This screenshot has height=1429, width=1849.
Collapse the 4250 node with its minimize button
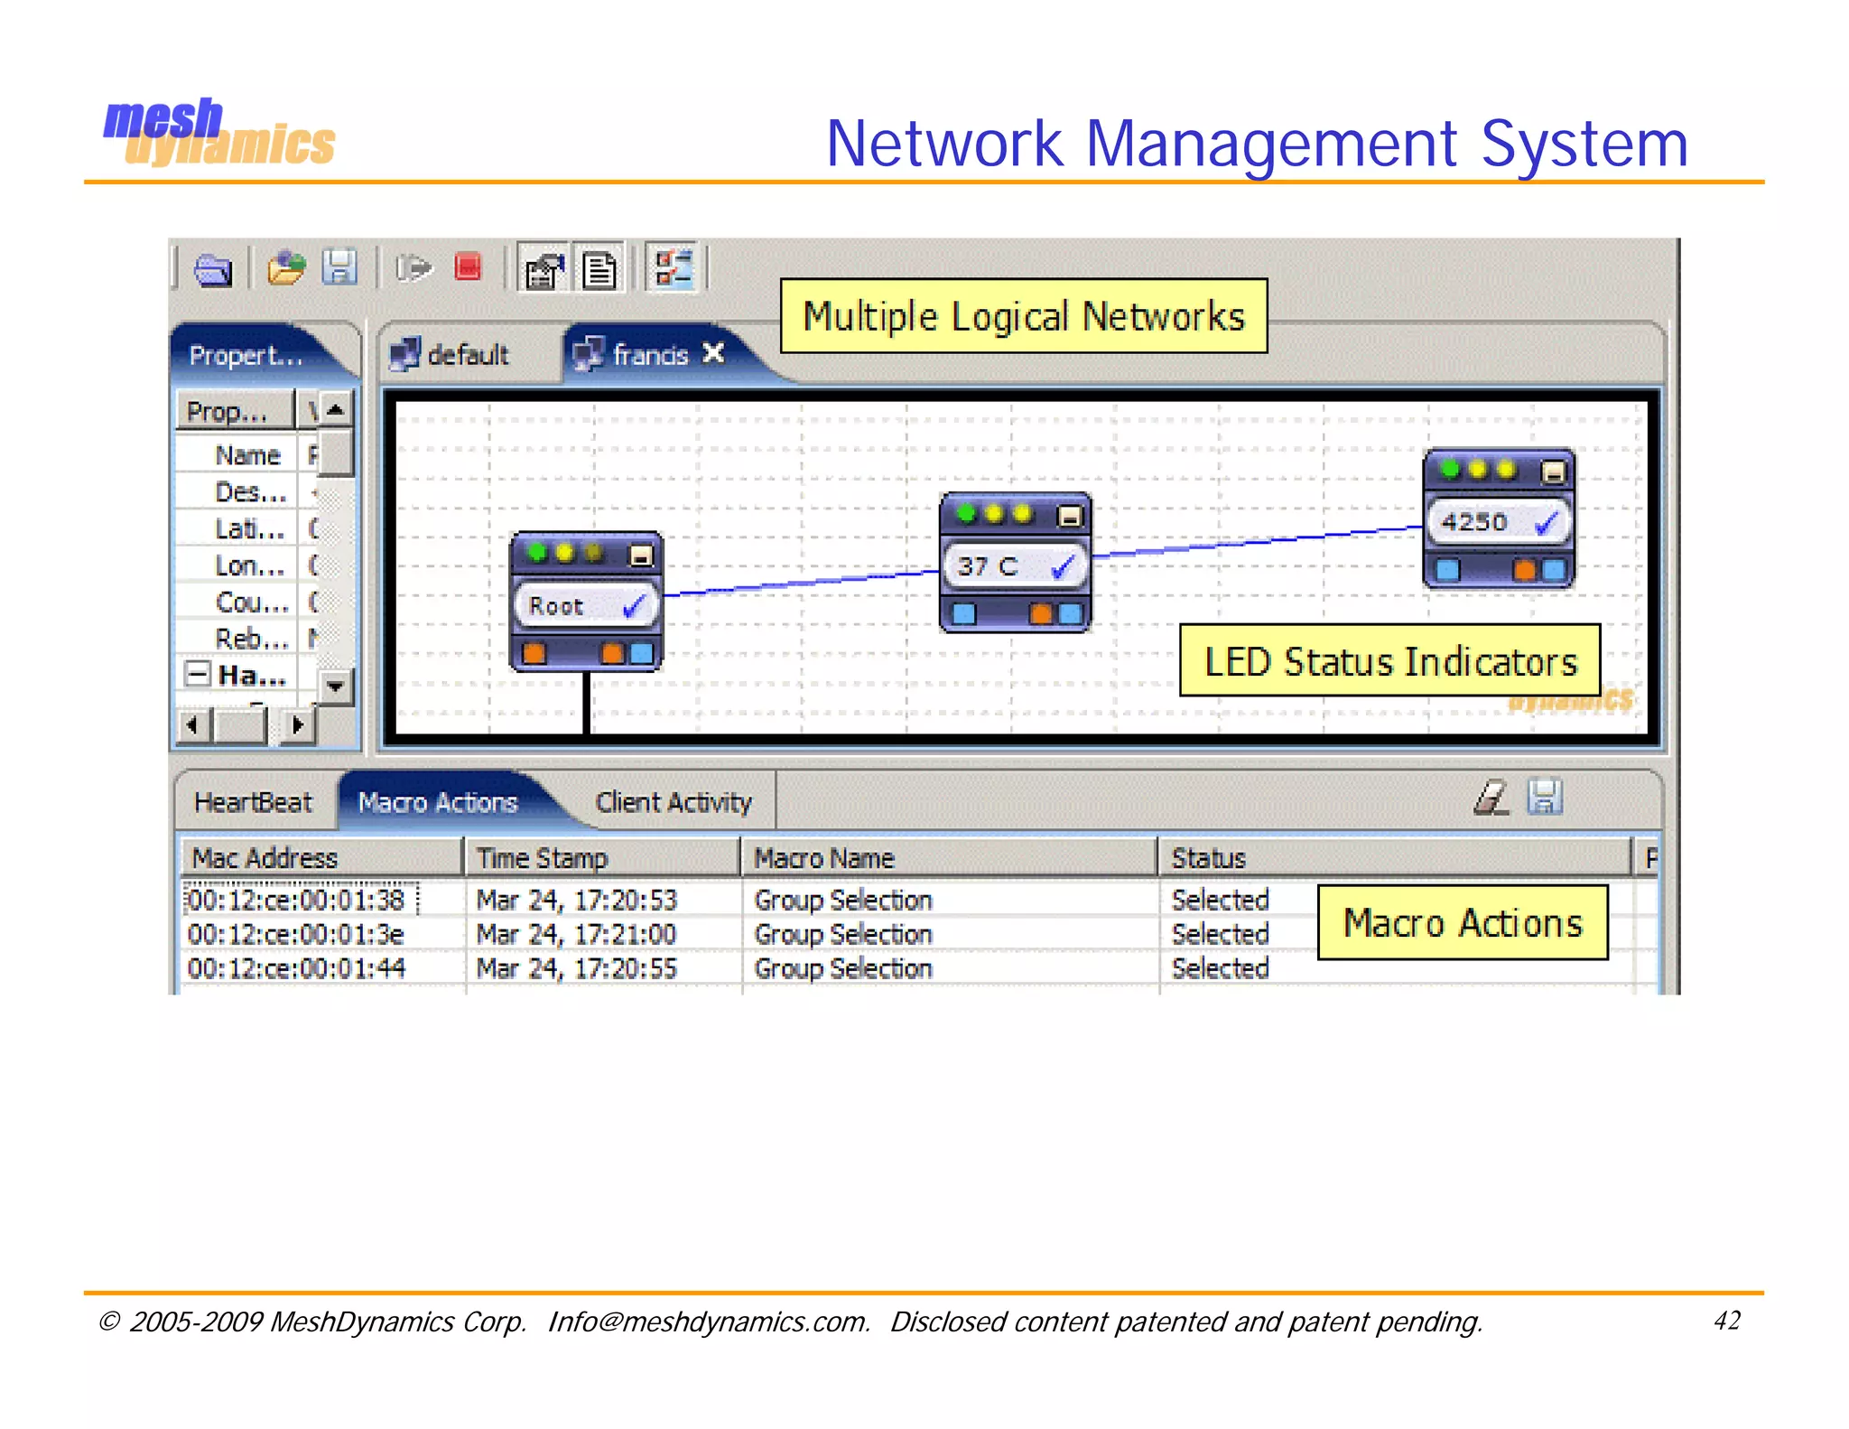tap(1553, 471)
